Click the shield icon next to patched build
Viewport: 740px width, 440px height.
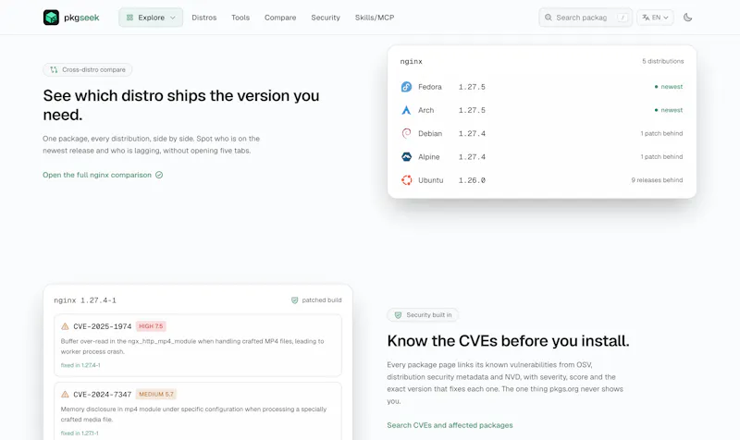(294, 299)
